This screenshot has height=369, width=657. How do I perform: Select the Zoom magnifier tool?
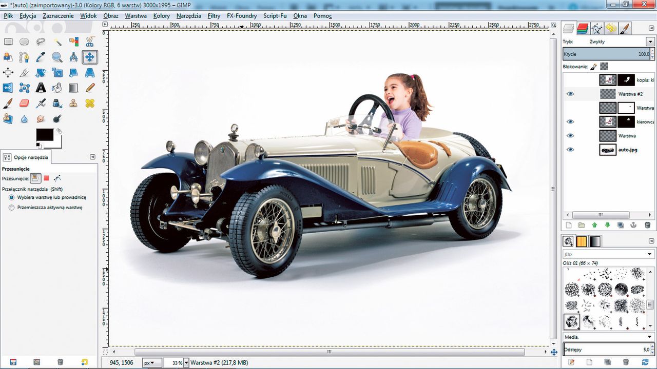[57, 57]
